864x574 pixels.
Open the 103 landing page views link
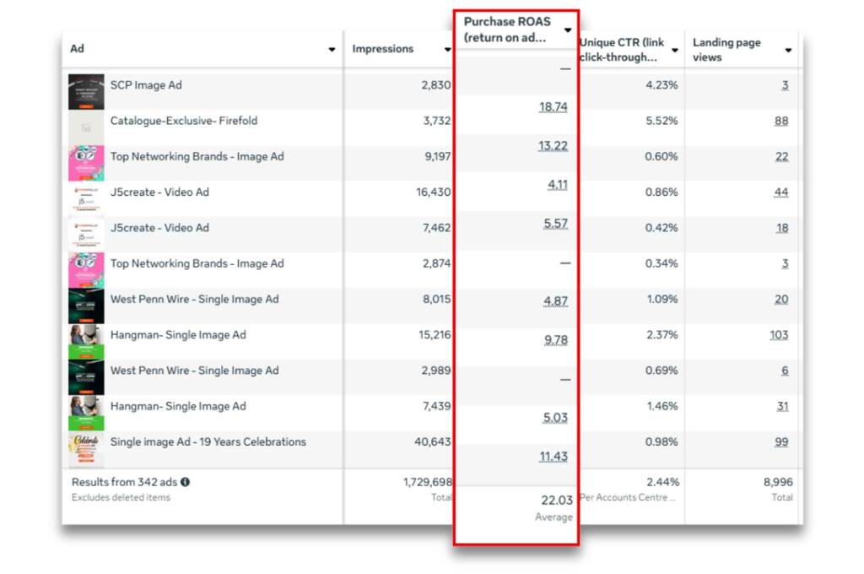coord(779,335)
